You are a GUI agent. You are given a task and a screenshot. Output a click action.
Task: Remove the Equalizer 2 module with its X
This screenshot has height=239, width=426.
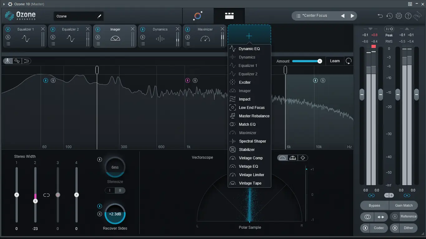[88, 29]
